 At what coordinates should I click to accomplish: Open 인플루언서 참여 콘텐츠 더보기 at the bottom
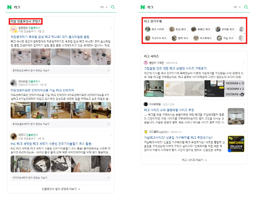tap(61, 189)
